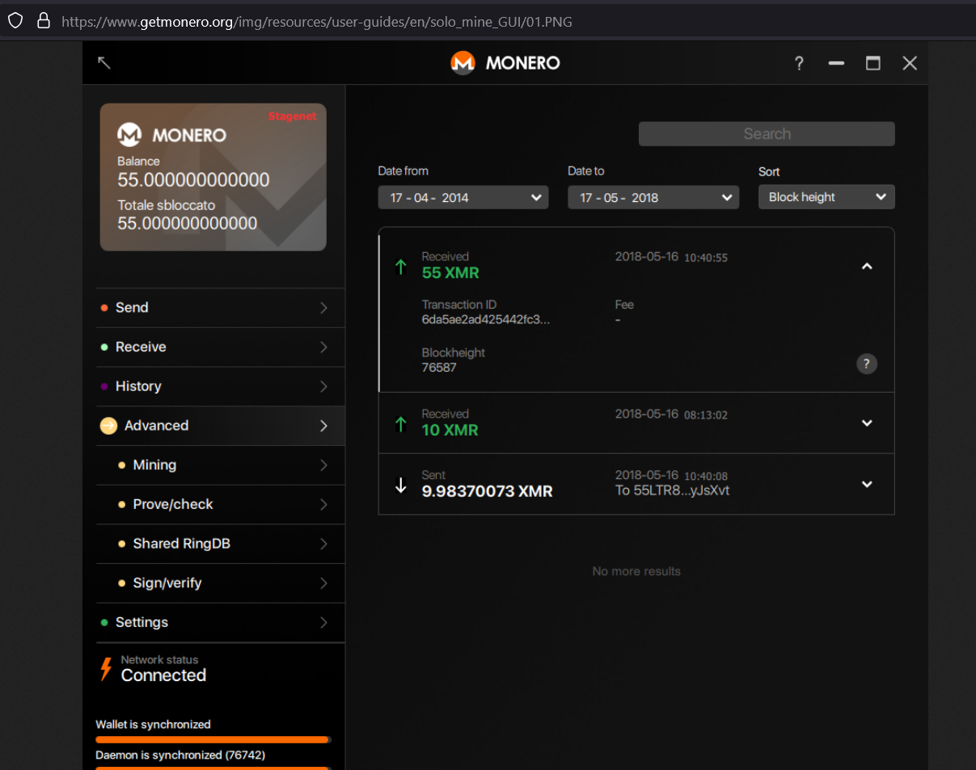Click the Wallet is synchronized progress bar
The width and height of the screenshot is (976, 770).
click(213, 739)
